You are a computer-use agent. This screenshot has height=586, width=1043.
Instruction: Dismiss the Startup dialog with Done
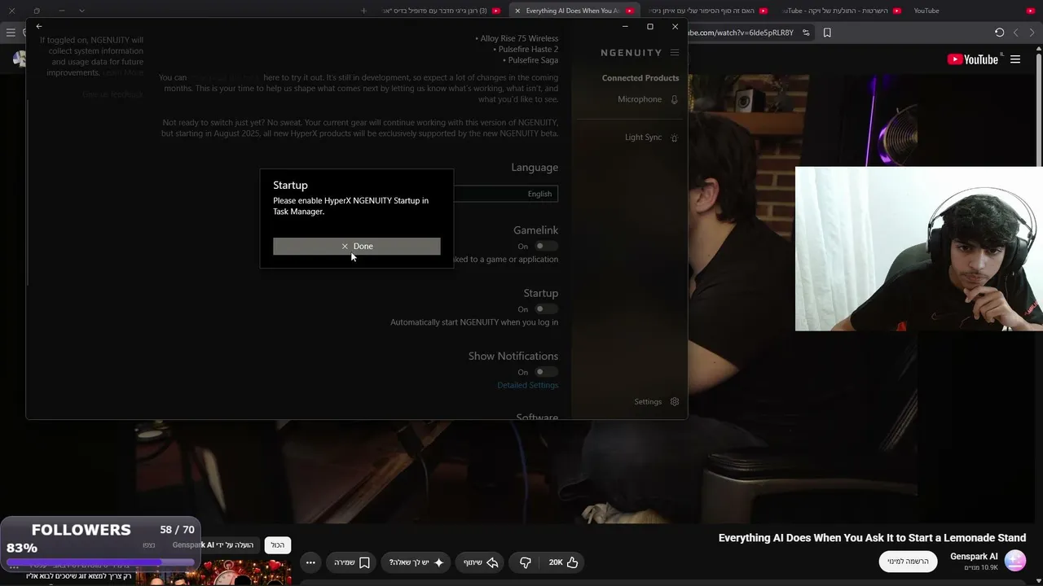tap(357, 247)
